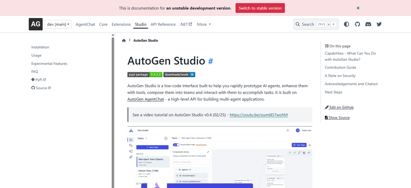The width and height of the screenshot is (411, 188).
Task: Click sun settings icon in screenshot header
Action: point(288,130)
